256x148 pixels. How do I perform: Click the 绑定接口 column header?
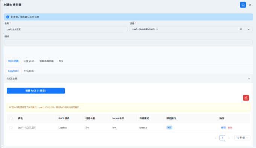171,118
